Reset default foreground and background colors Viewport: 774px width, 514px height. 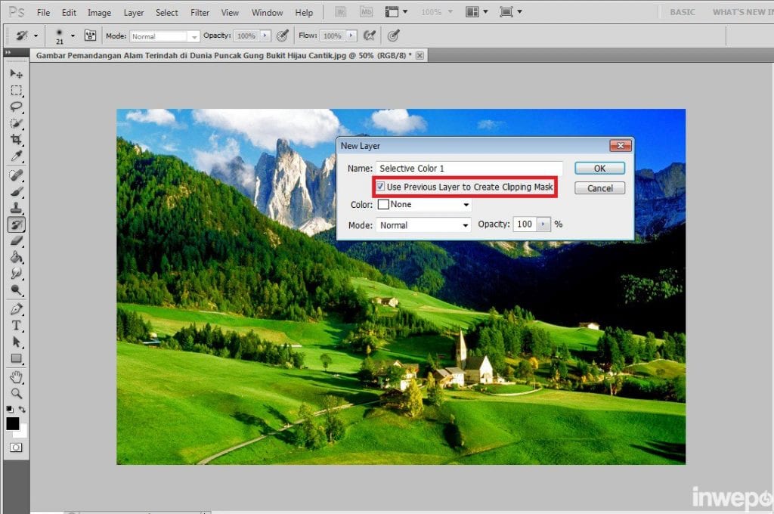click(x=10, y=410)
